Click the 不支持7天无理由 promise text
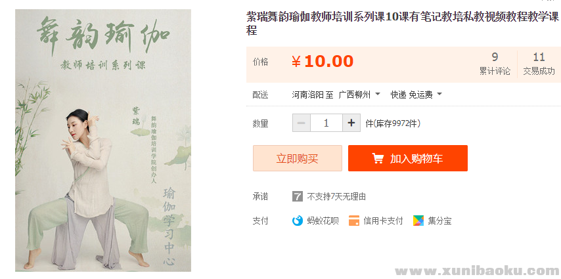This screenshot has height=279, width=561. point(336,196)
